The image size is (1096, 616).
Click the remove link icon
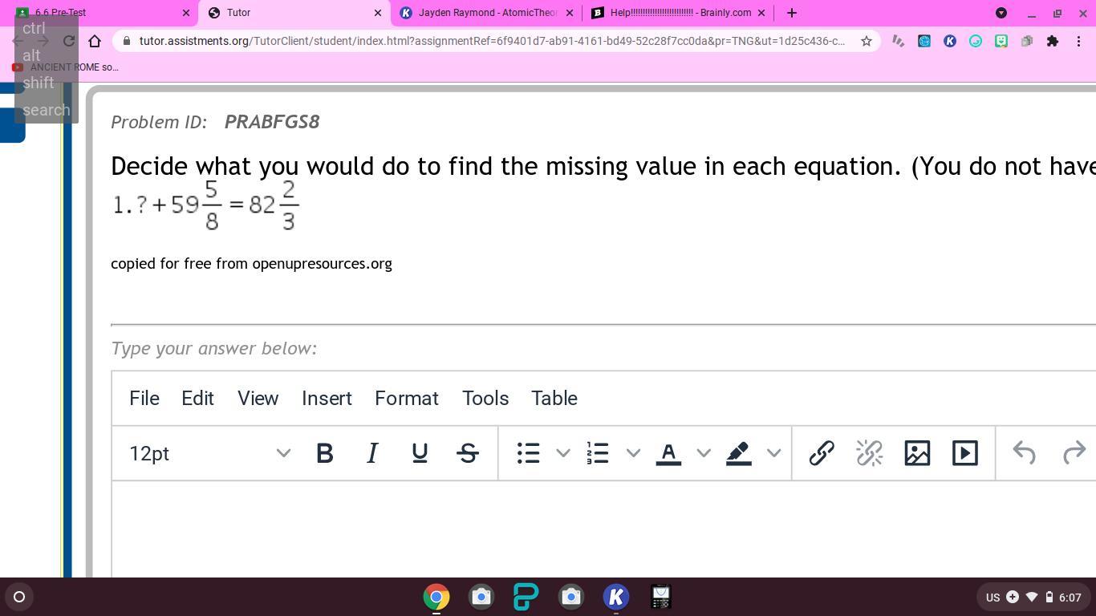869,453
